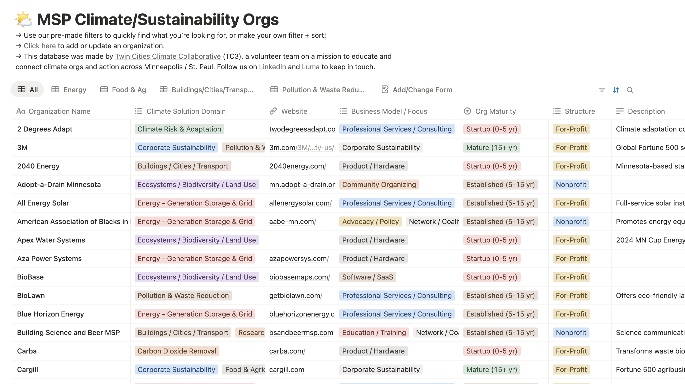Image resolution: width=685 pixels, height=384 pixels.
Task: Open the Climate Solution Domain column header
Action: pyautogui.click(x=186, y=111)
